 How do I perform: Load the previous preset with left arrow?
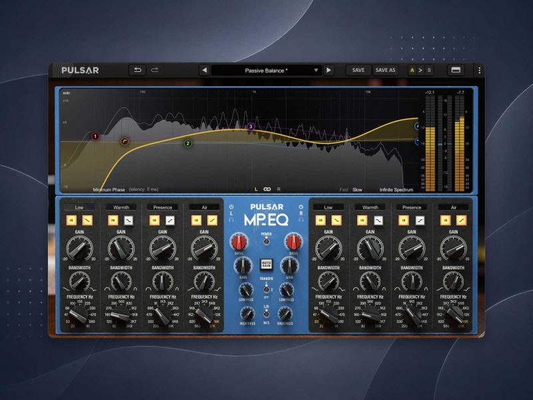click(205, 71)
